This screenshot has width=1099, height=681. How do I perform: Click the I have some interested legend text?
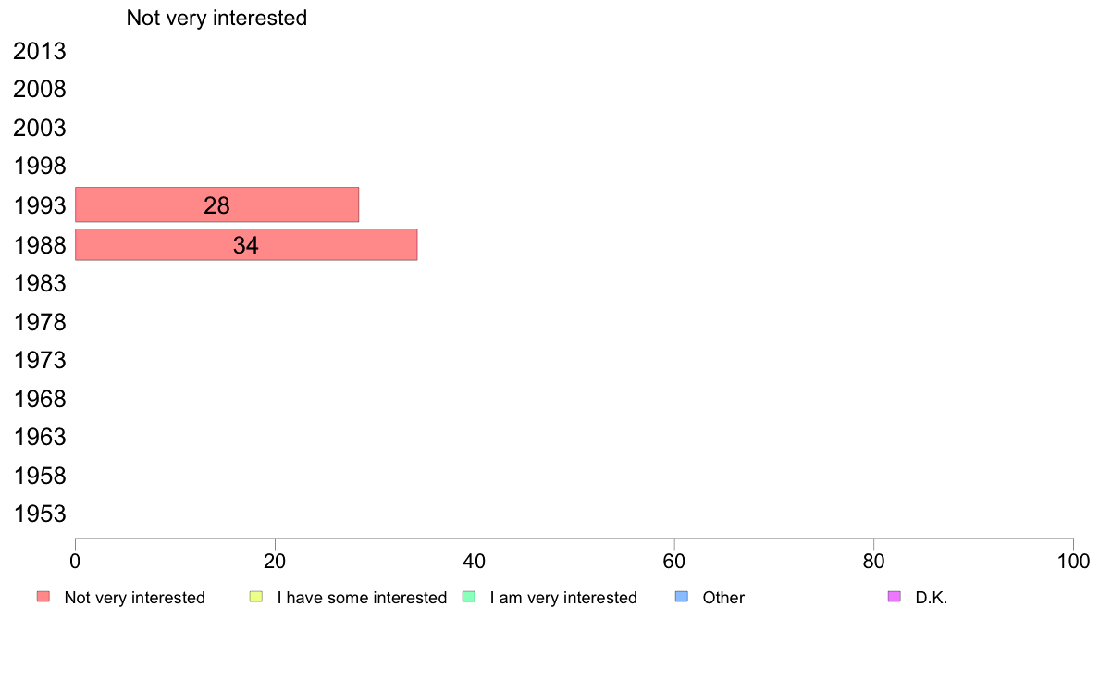point(362,598)
